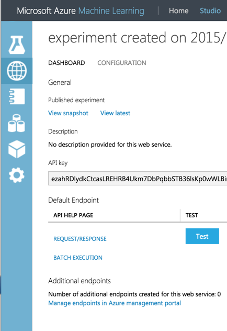Screen dimensions: 227x331
Task: Open the REQUEST/RESPONSE help page
Action: (80, 239)
